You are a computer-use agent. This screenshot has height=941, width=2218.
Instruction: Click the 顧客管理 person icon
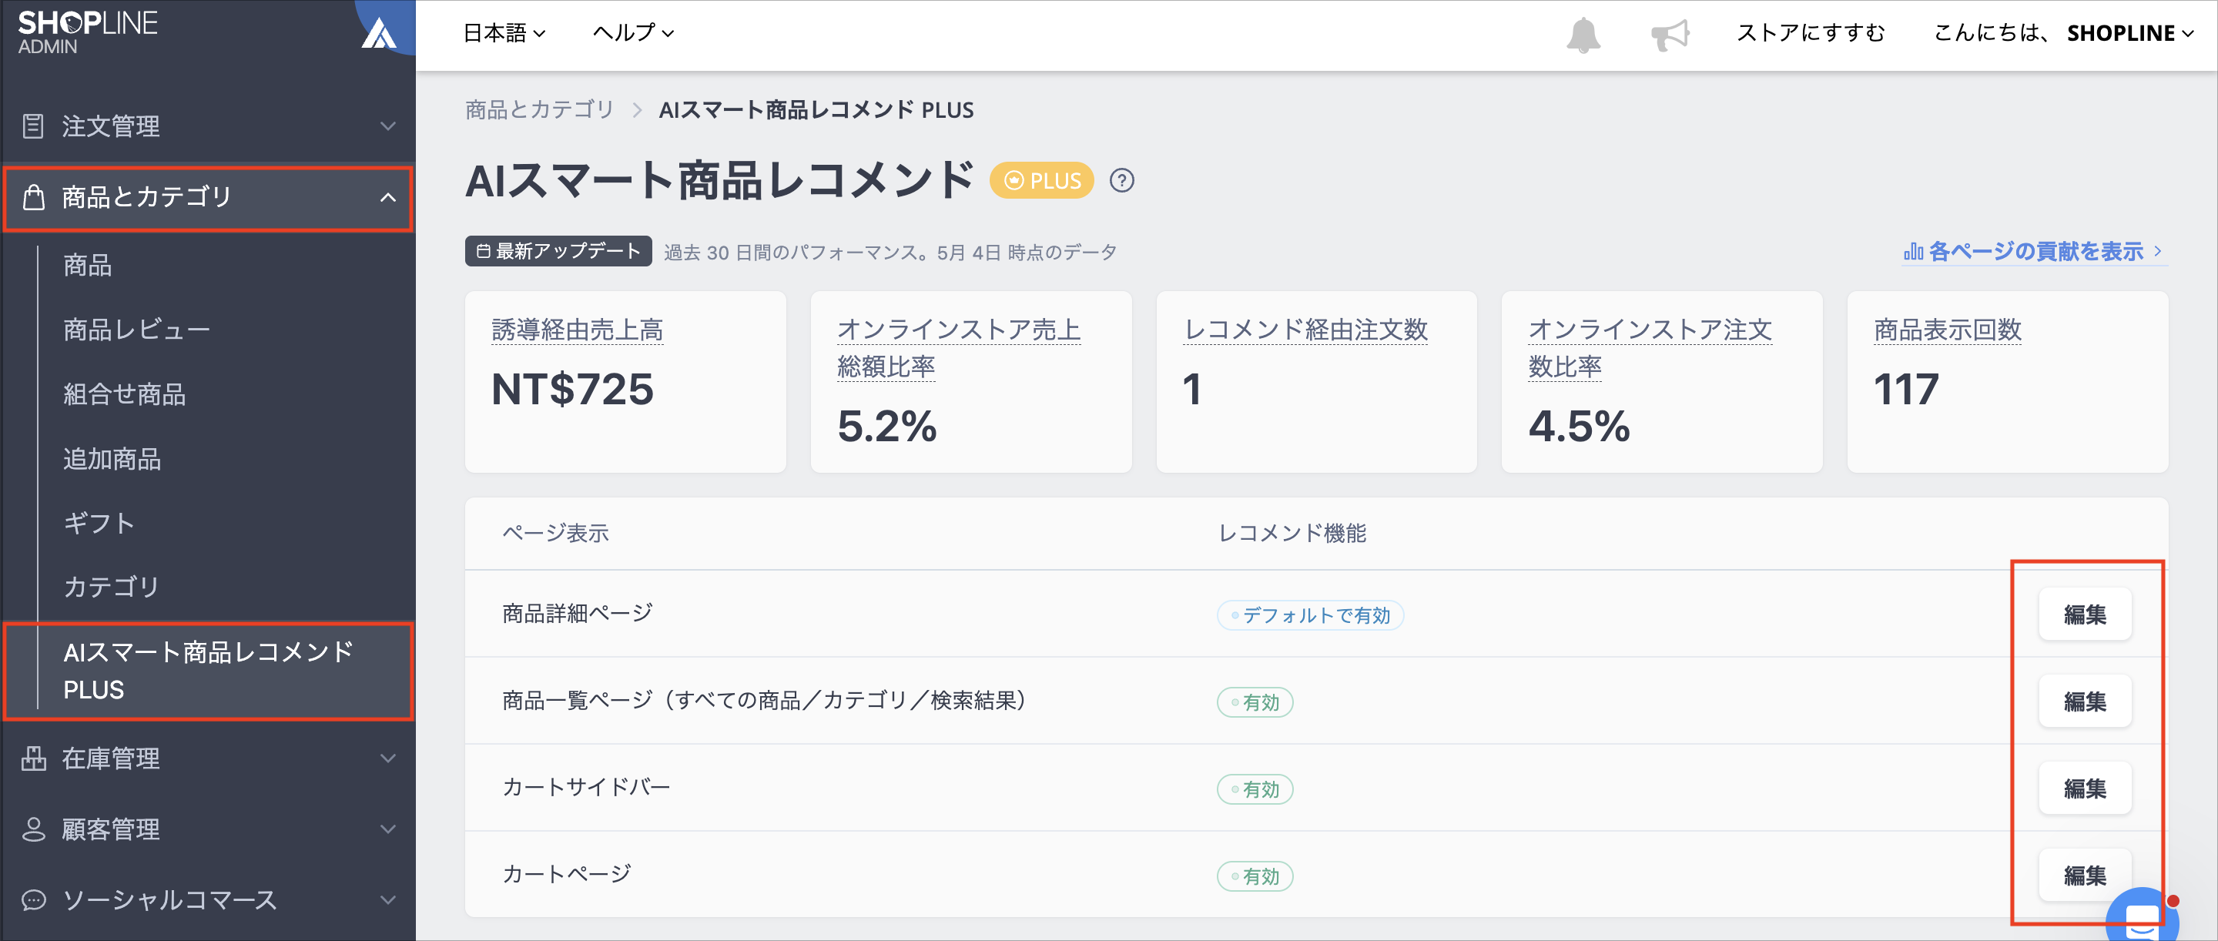tap(32, 829)
